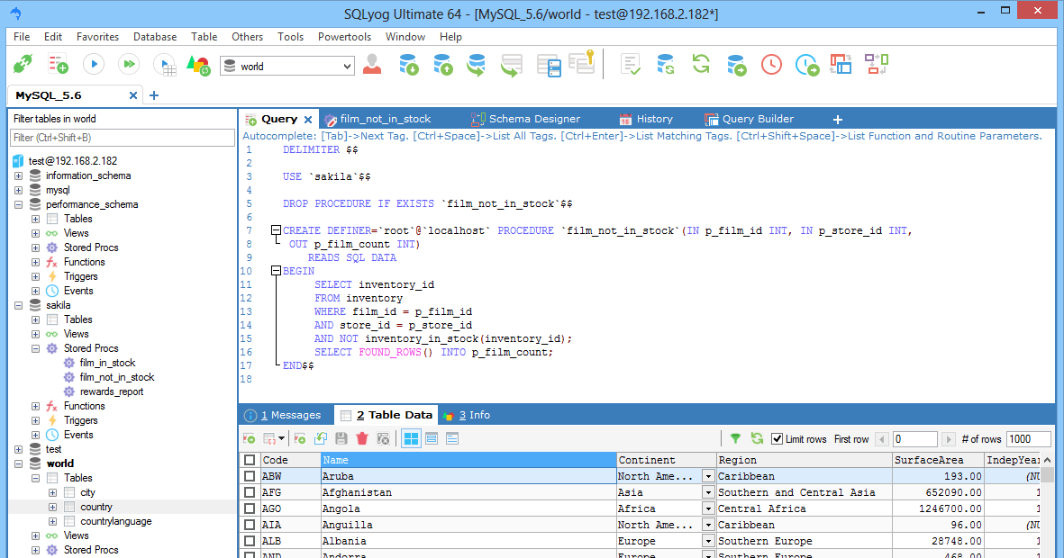The width and height of the screenshot is (1064, 558).
Task: Delete the selected row from table data
Action: click(x=363, y=437)
